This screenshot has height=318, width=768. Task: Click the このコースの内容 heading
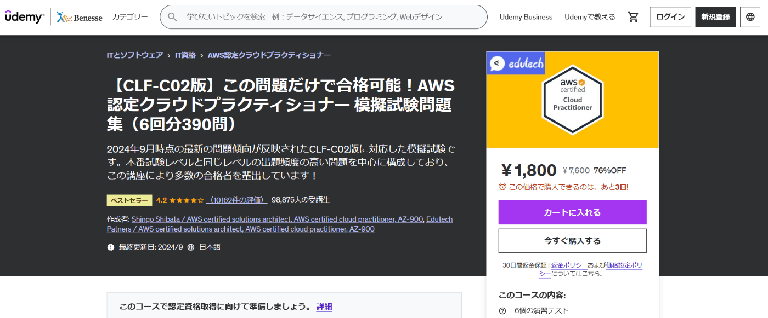click(x=532, y=295)
